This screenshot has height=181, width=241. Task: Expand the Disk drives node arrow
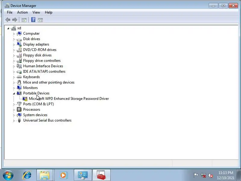coord(14,39)
